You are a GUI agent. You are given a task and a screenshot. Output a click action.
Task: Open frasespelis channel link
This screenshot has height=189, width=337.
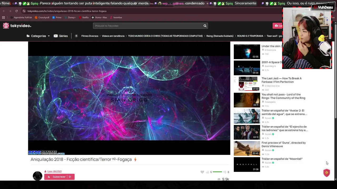tap(270, 102)
